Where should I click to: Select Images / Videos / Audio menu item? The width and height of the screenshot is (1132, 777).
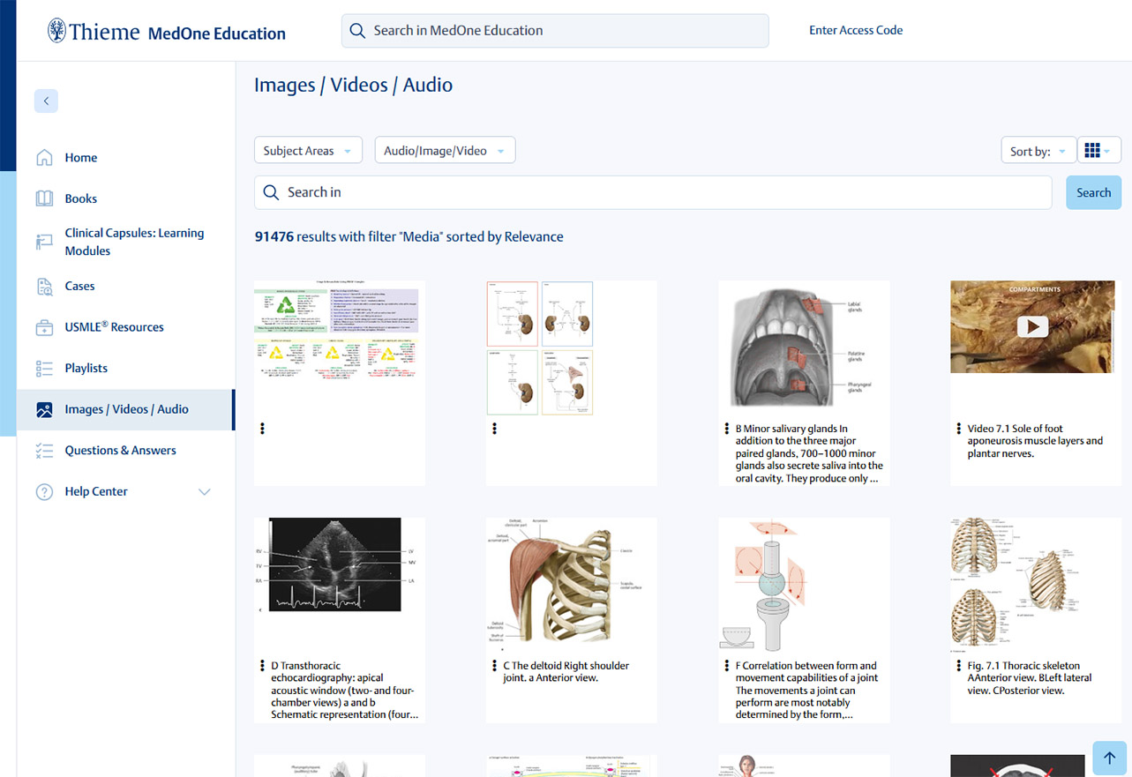[126, 409]
